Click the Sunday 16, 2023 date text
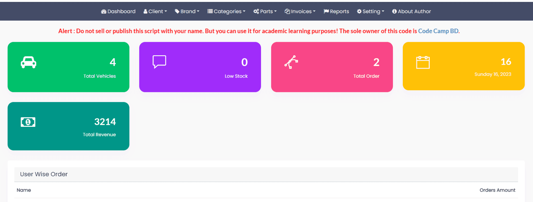 pos(493,74)
